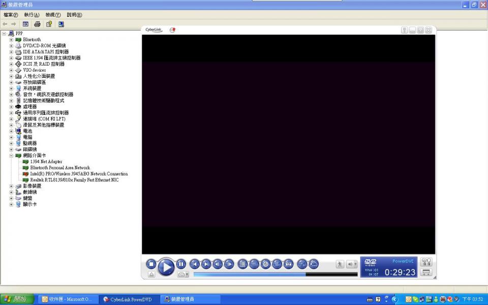Step backward one frame in PowerDVD
The width and height of the screenshot is (488, 305).
[218, 264]
